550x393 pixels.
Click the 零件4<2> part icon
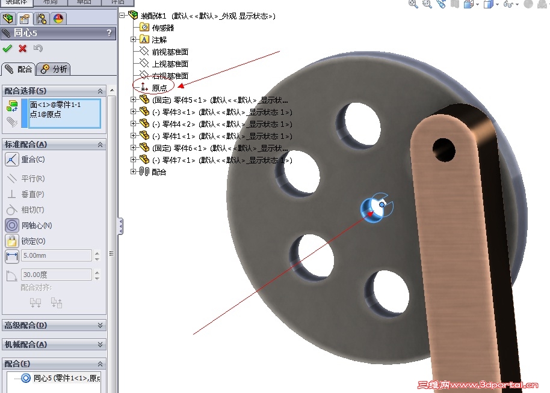[144, 123]
